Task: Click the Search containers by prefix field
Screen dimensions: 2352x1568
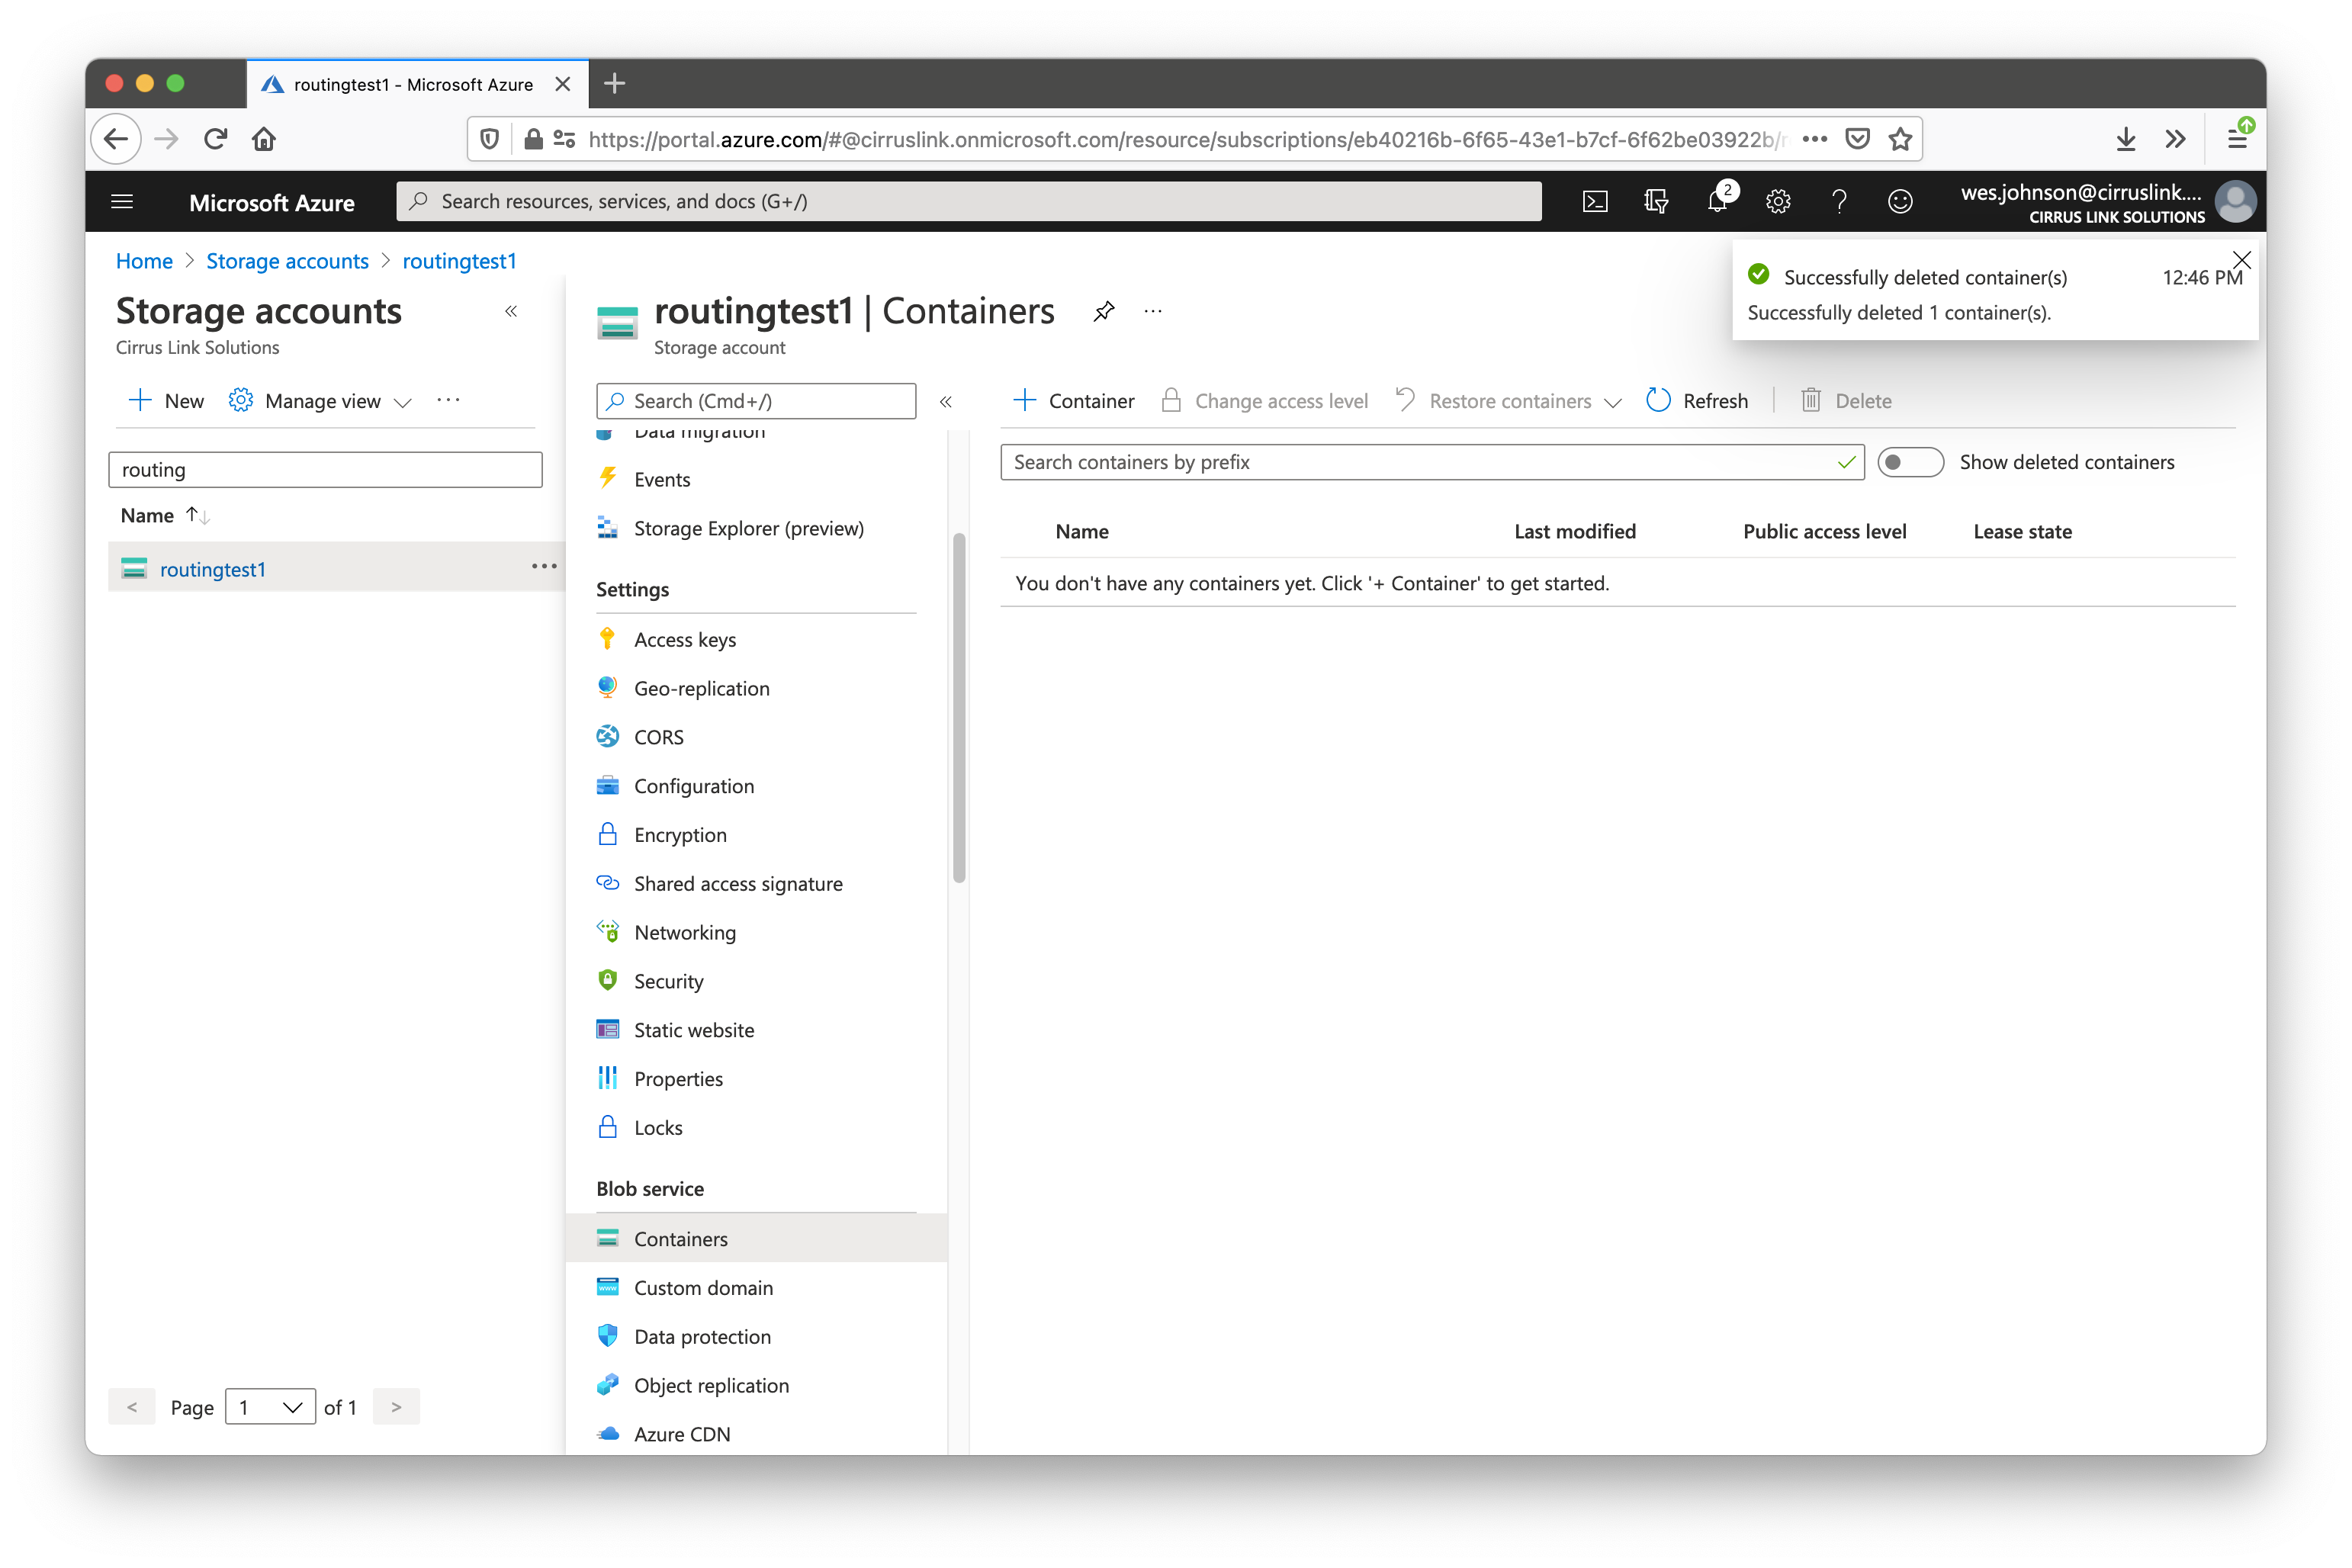Action: 1420,462
